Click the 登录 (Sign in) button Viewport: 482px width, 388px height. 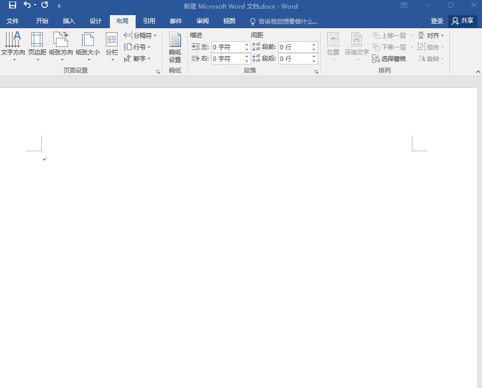(437, 21)
